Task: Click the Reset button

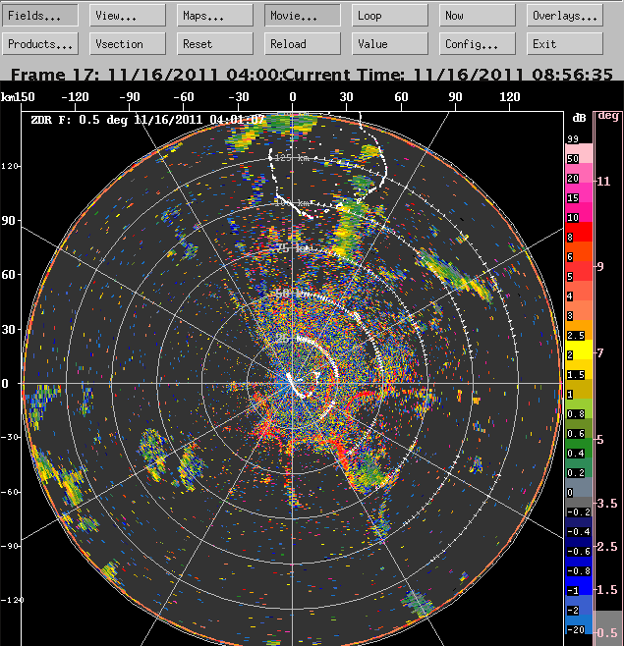Action: click(215, 43)
